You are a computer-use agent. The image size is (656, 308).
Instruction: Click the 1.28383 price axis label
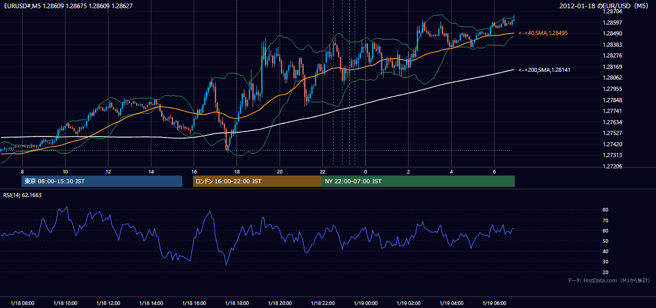point(612,45)
